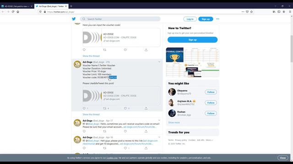Open new browser tab plus icon
The width and height of the screenshot is (293, 164).
pos(71,6)
